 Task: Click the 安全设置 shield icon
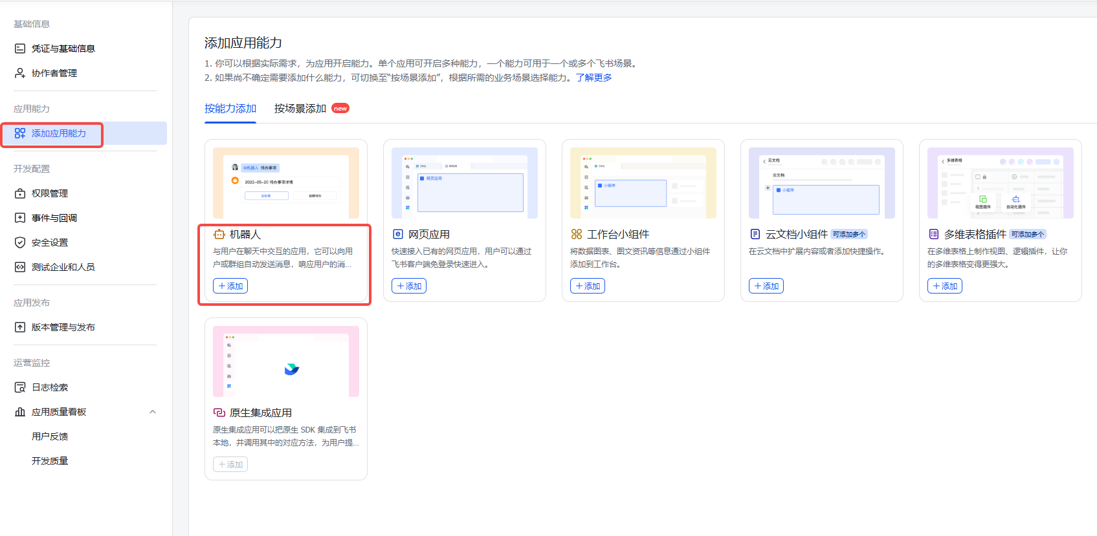point(20,242)
